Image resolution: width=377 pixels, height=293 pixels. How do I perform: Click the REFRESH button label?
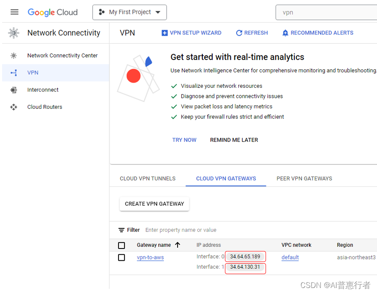click(256, 33)
